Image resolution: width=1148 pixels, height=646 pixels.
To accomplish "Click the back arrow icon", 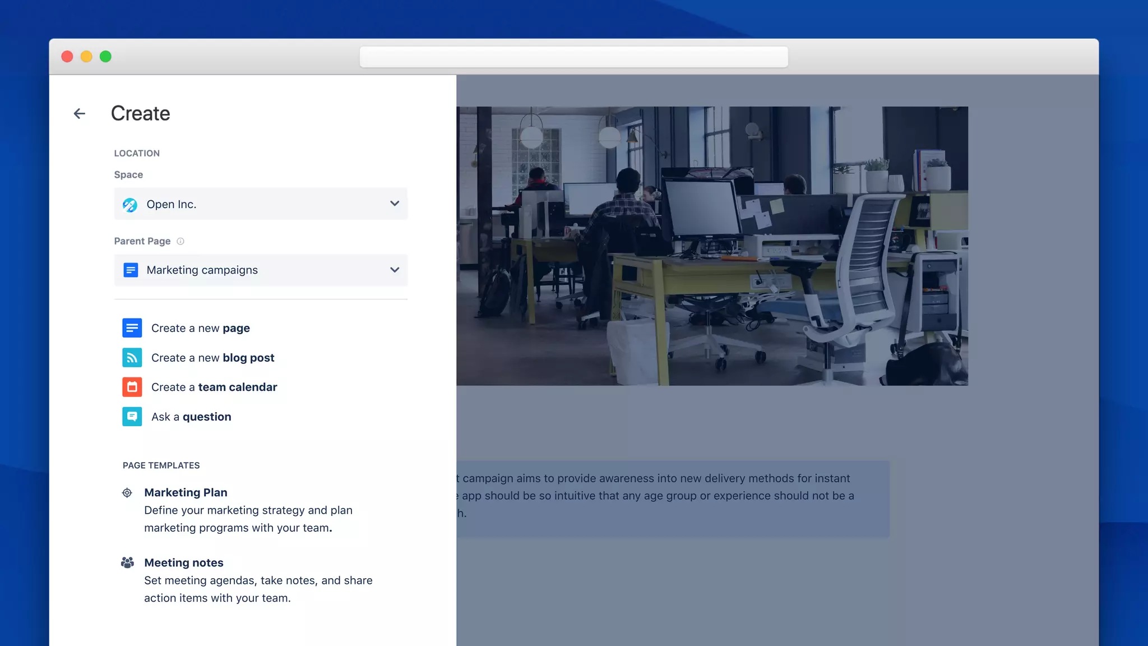I will pyautogui.click(x=80, y=114).
